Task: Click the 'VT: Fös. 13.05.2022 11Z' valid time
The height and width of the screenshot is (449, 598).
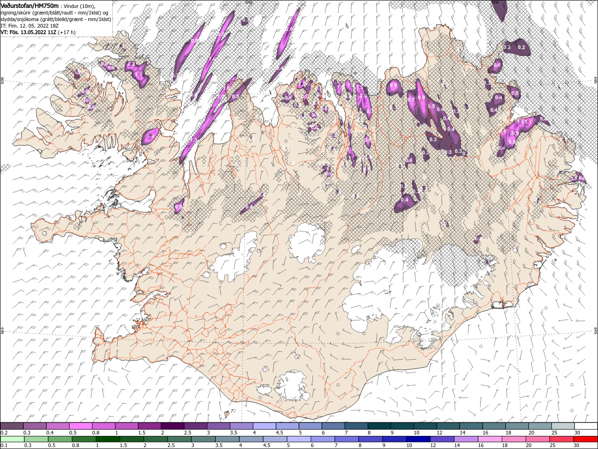Action: coord(28,32)
